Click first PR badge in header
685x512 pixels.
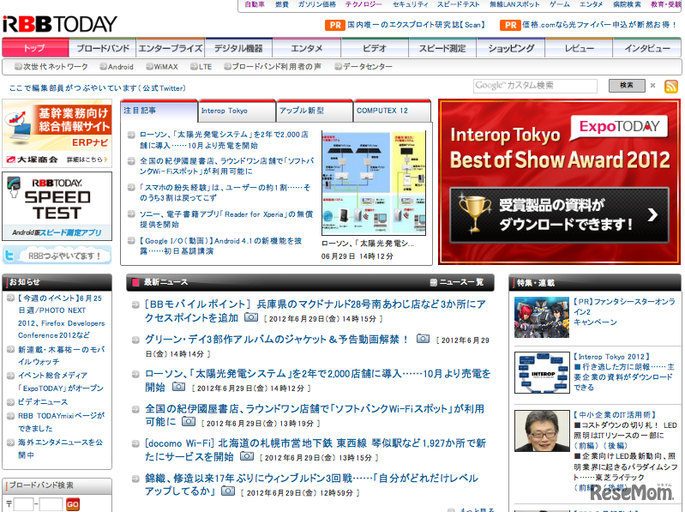(335, 26)
